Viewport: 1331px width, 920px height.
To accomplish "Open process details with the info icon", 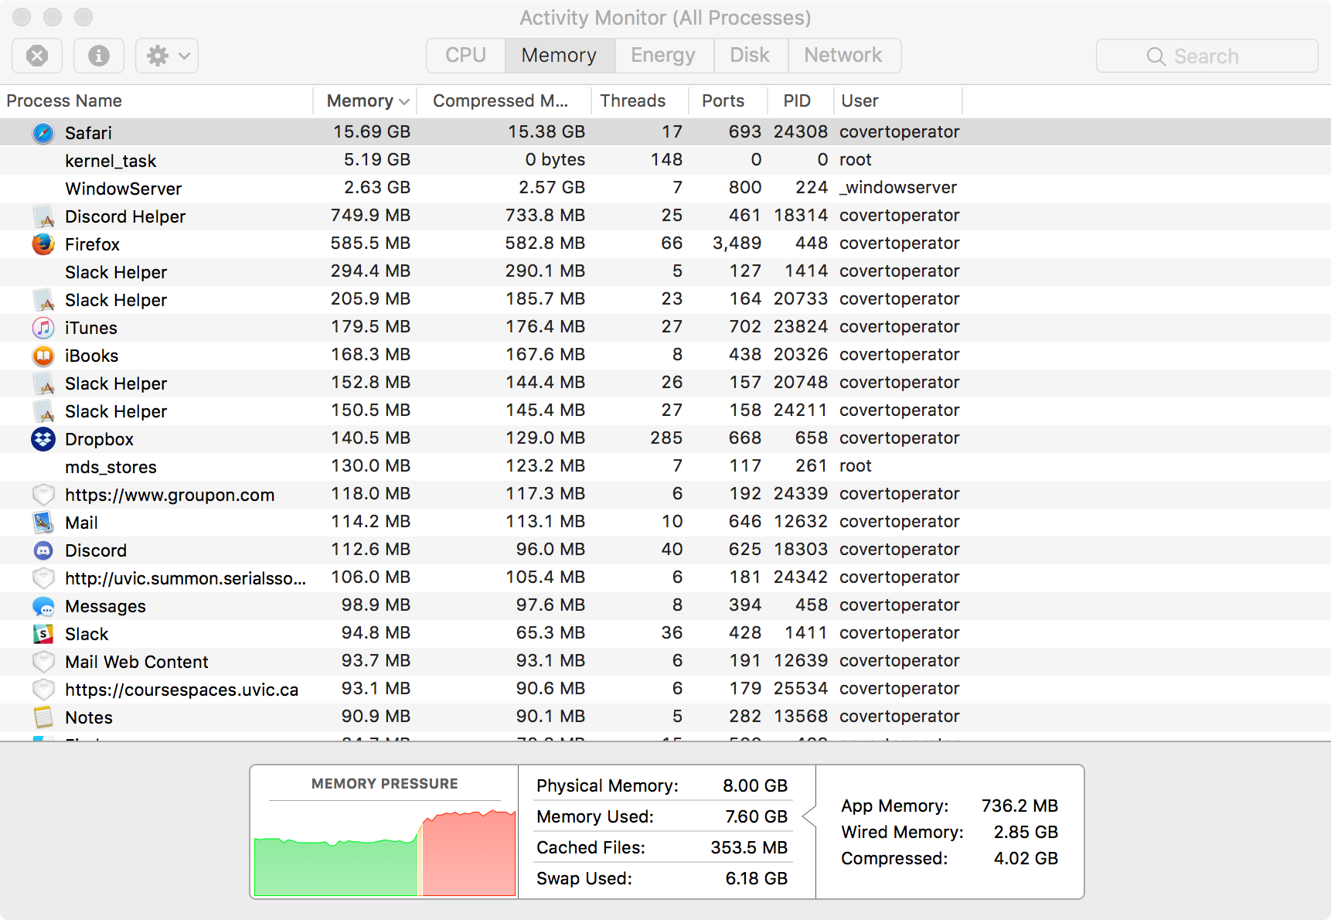I will 98,55.
